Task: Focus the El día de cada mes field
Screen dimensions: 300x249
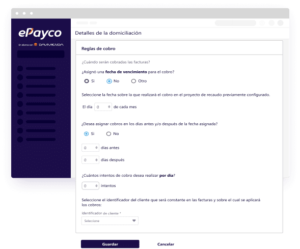Action: click(x=103, y=107)
